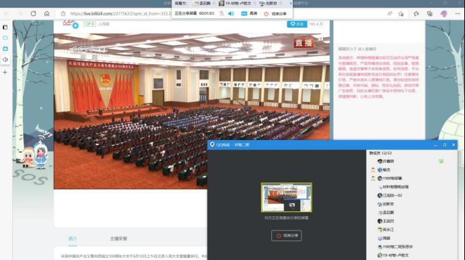Open browser settings and more menu

(x=458, y=13)
